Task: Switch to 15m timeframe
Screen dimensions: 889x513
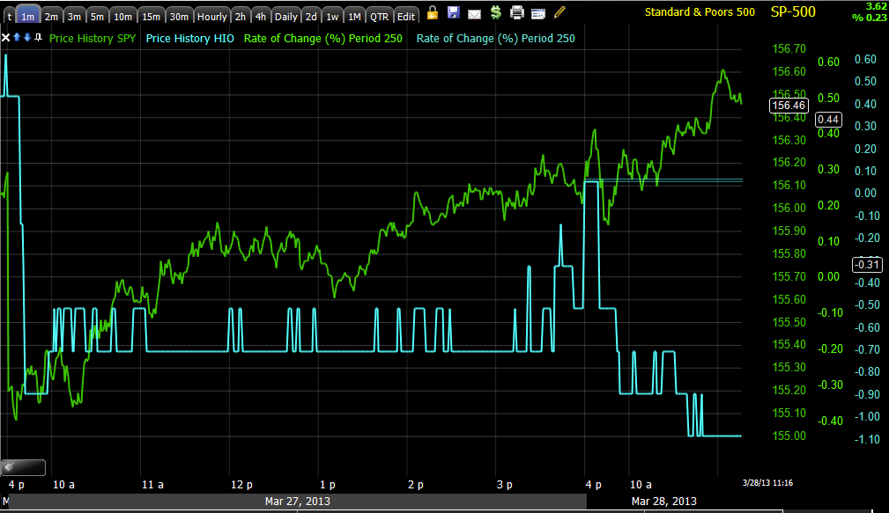Action: click(151, 17)
